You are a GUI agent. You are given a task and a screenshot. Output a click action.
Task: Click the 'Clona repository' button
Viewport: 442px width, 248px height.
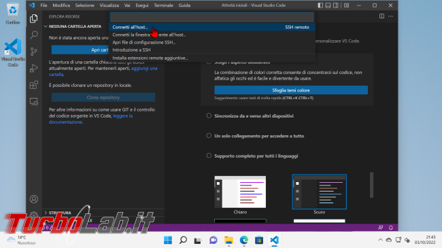tap(103, 97)
